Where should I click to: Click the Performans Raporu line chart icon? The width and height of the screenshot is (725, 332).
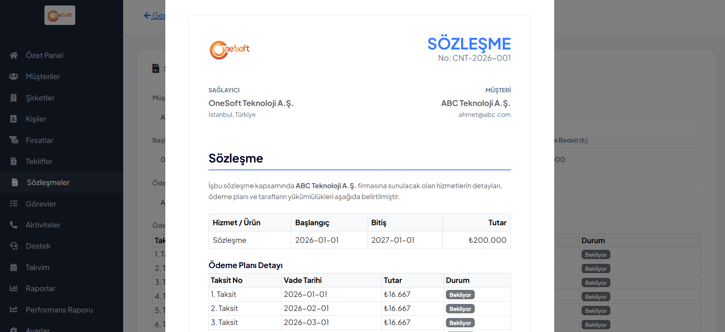coord(14,310)
